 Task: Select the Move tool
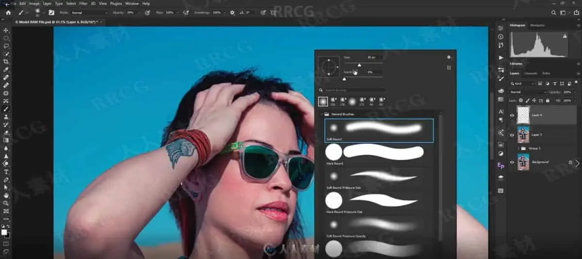(6, 30)
